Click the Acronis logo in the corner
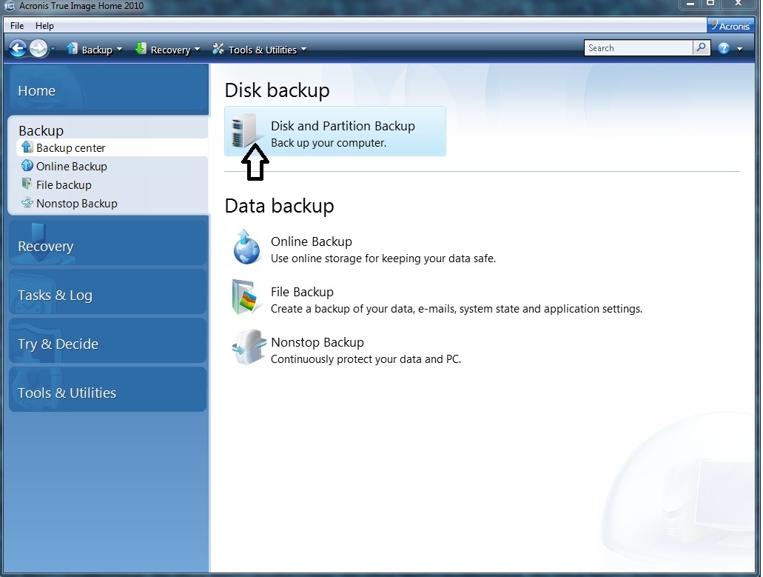The height and width of the screenshot is (577, 763). [730, 26]
